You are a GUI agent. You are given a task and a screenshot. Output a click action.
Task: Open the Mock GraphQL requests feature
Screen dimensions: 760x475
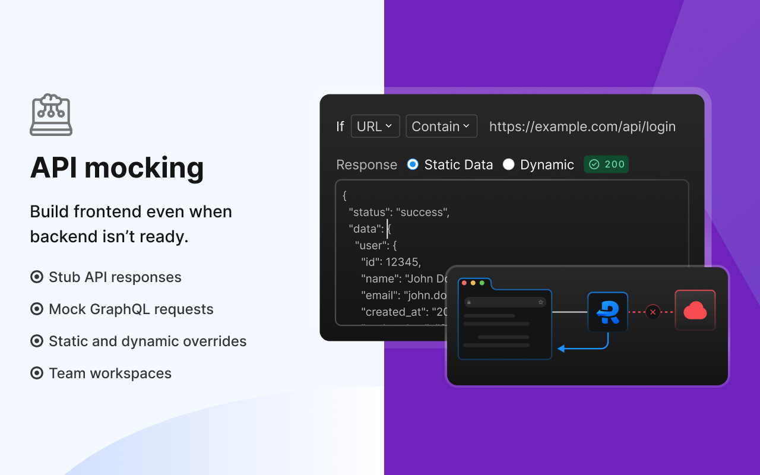(132, 309)
